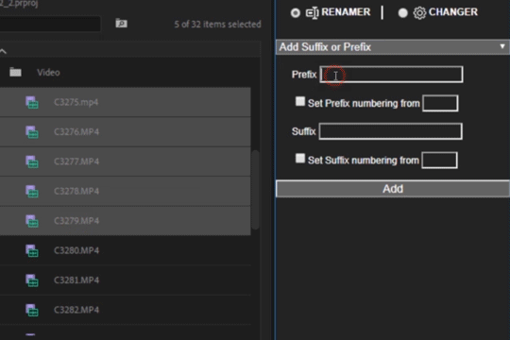Select the CHANGER radio button
The image size is (510, 340).
[x=402, y=13]
